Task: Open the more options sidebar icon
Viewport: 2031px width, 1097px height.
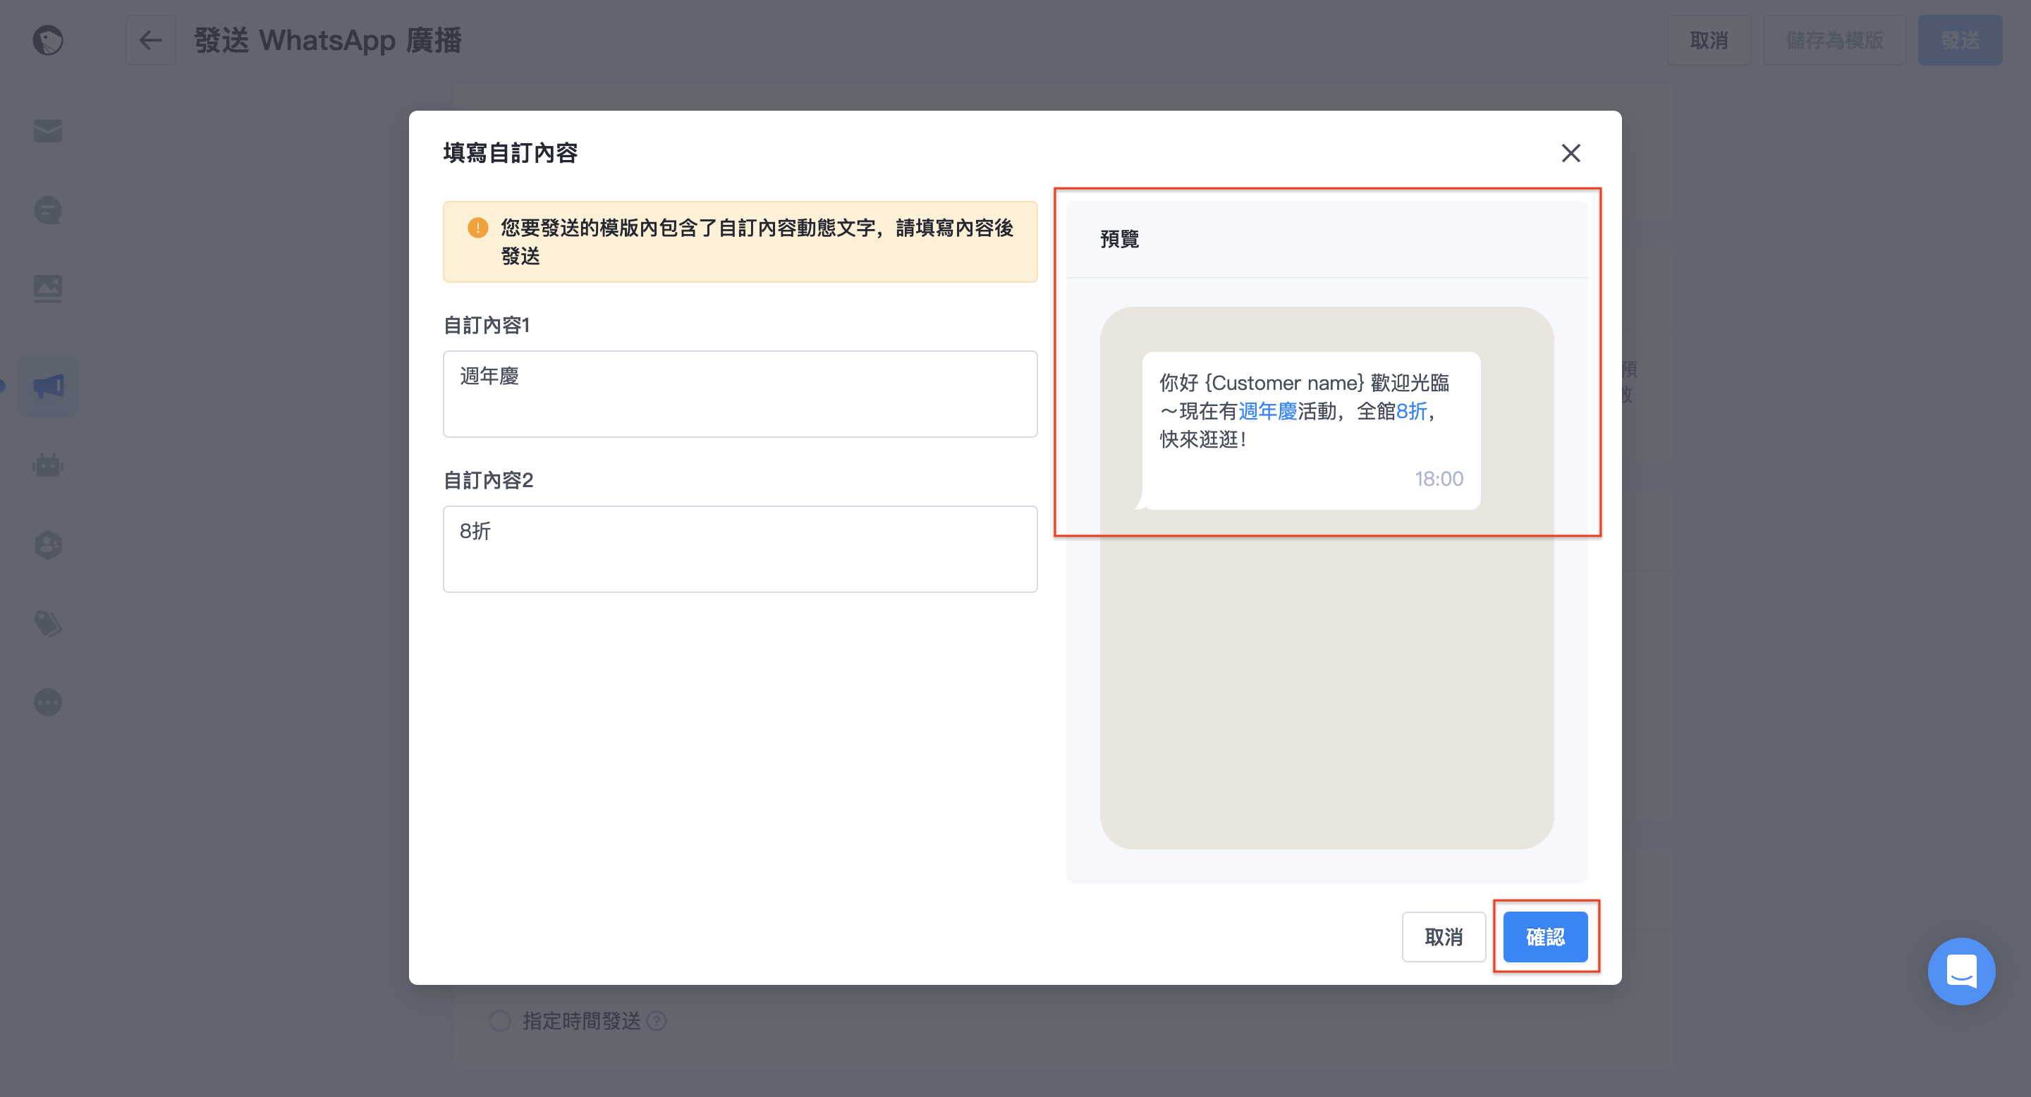Action: pyautogui.click(x=47, y=702)
